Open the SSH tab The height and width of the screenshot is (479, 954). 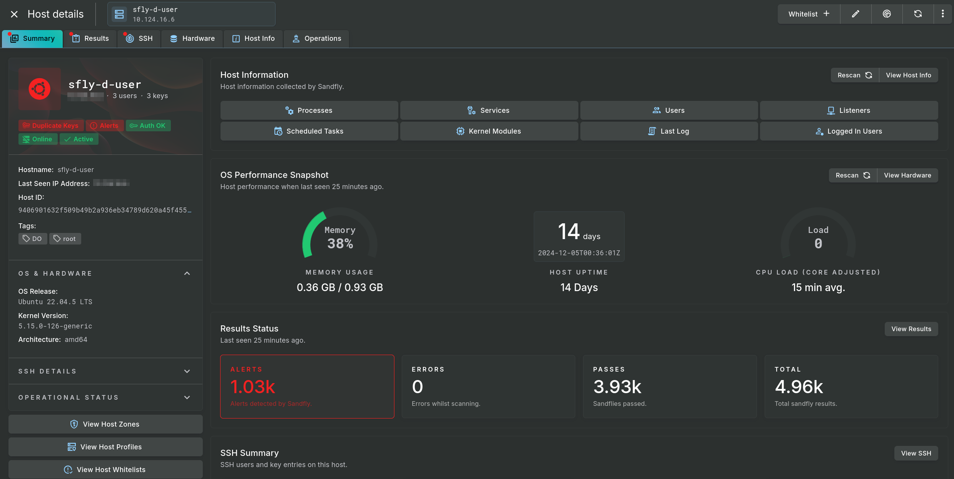[139, 39]
